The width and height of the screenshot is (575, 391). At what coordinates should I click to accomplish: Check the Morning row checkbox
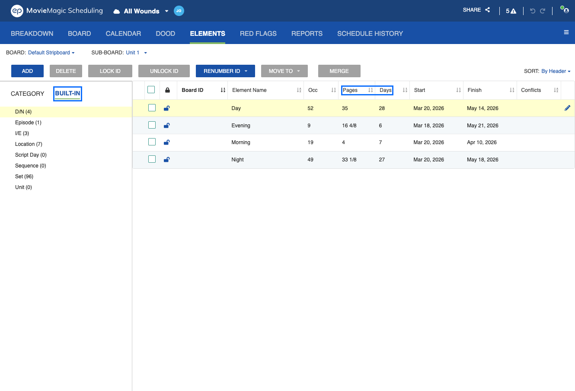pyautogui.click(x=152, y=142)
